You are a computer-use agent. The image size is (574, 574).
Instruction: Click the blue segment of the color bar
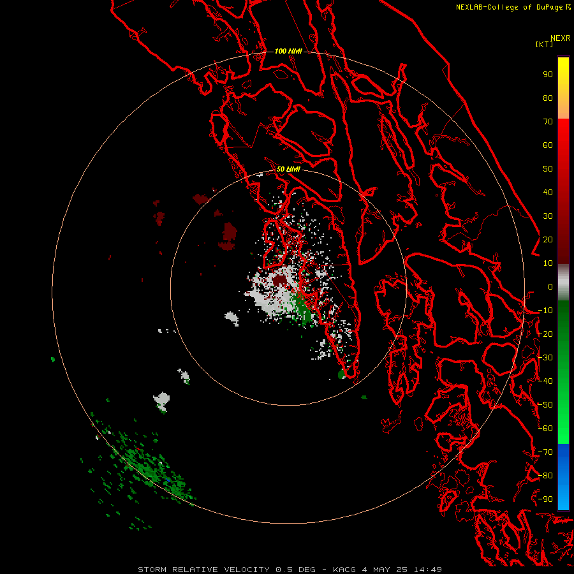point(563,477)
